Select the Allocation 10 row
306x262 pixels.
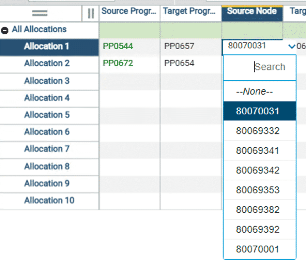(49, 200)
